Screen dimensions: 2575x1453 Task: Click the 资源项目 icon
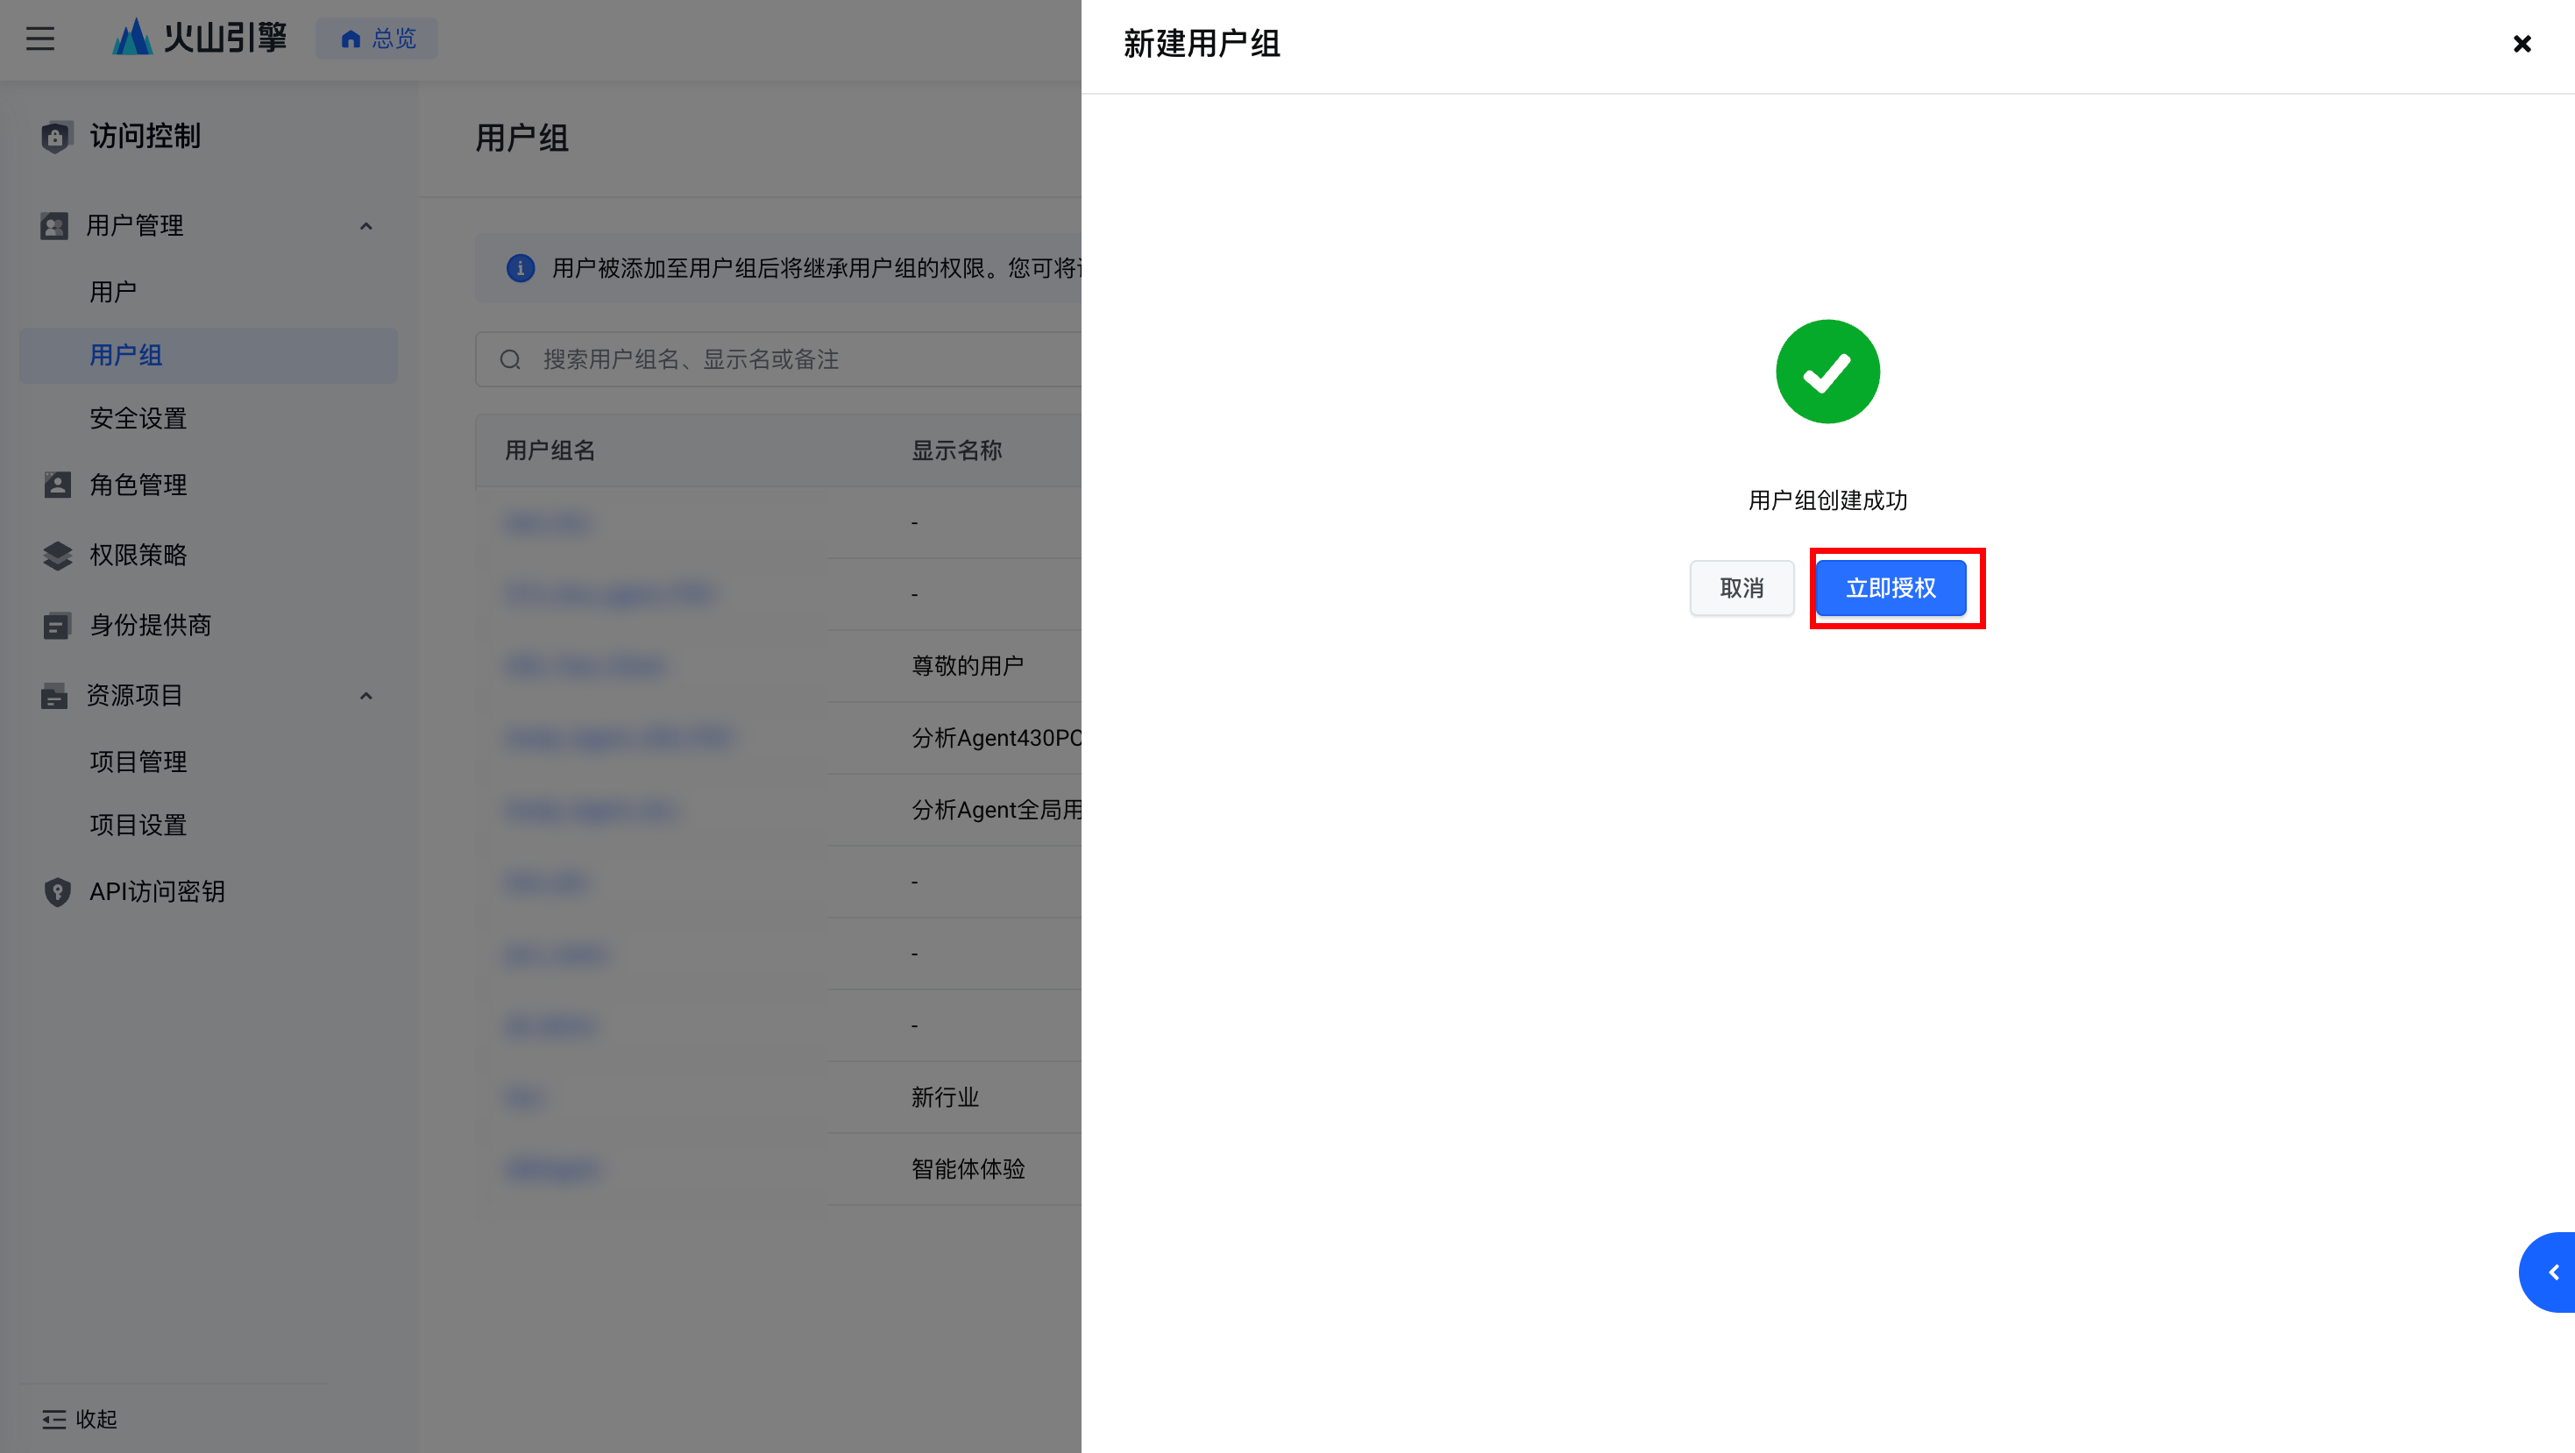tap(54, 696)
